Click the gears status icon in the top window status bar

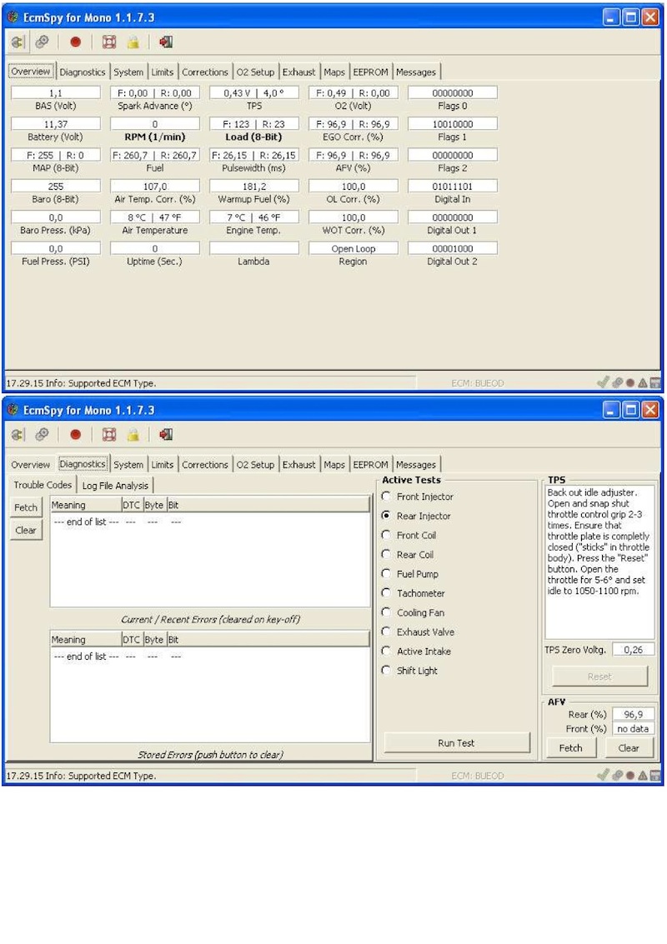tap(618, 382)
